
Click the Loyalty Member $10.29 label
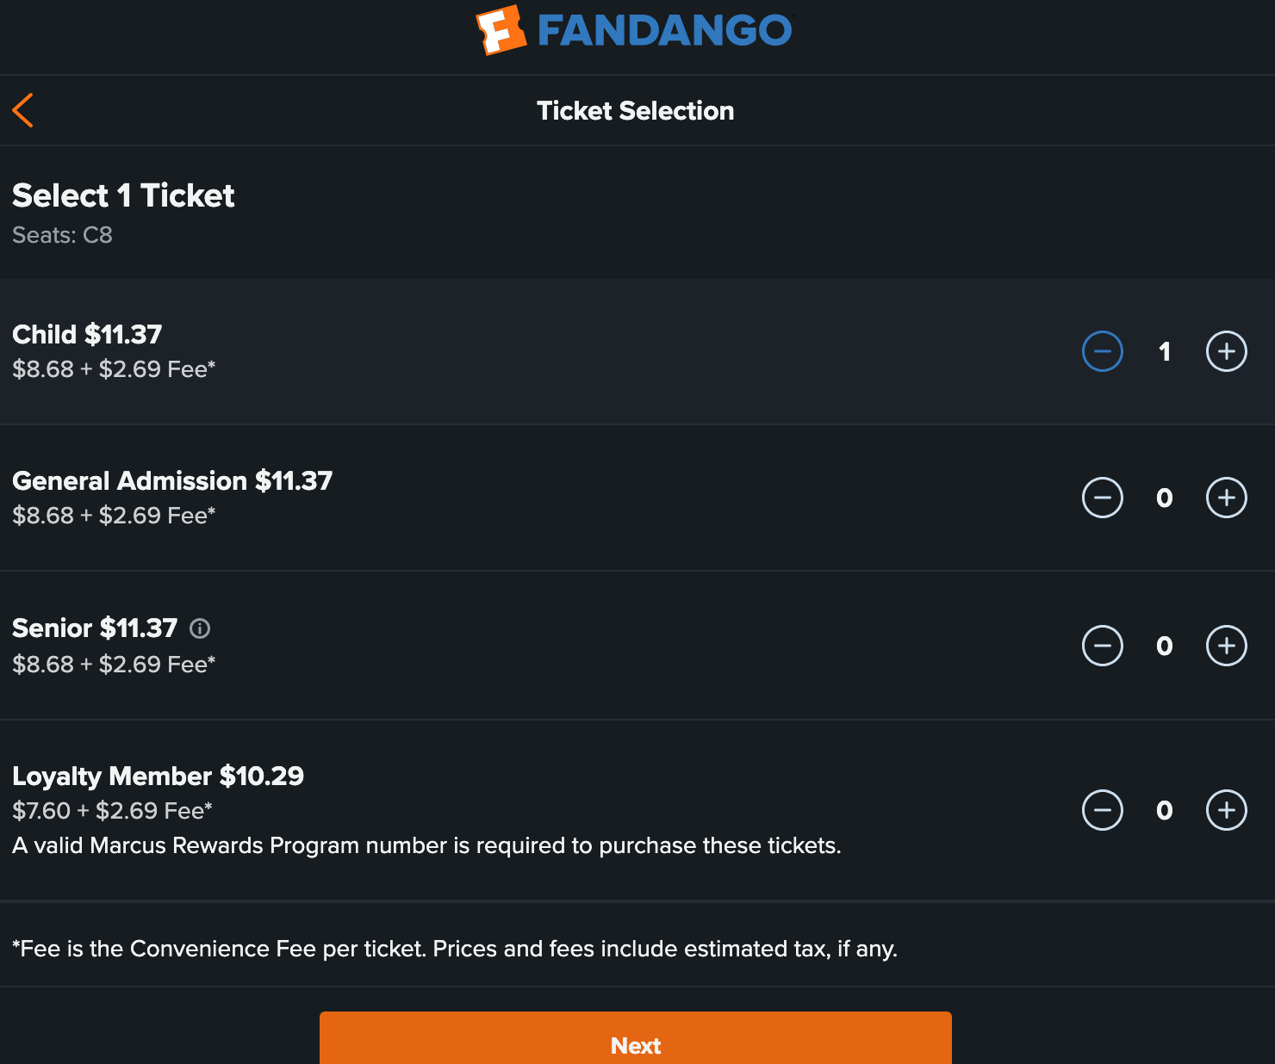pyautogui.click(x=158, y=776)
